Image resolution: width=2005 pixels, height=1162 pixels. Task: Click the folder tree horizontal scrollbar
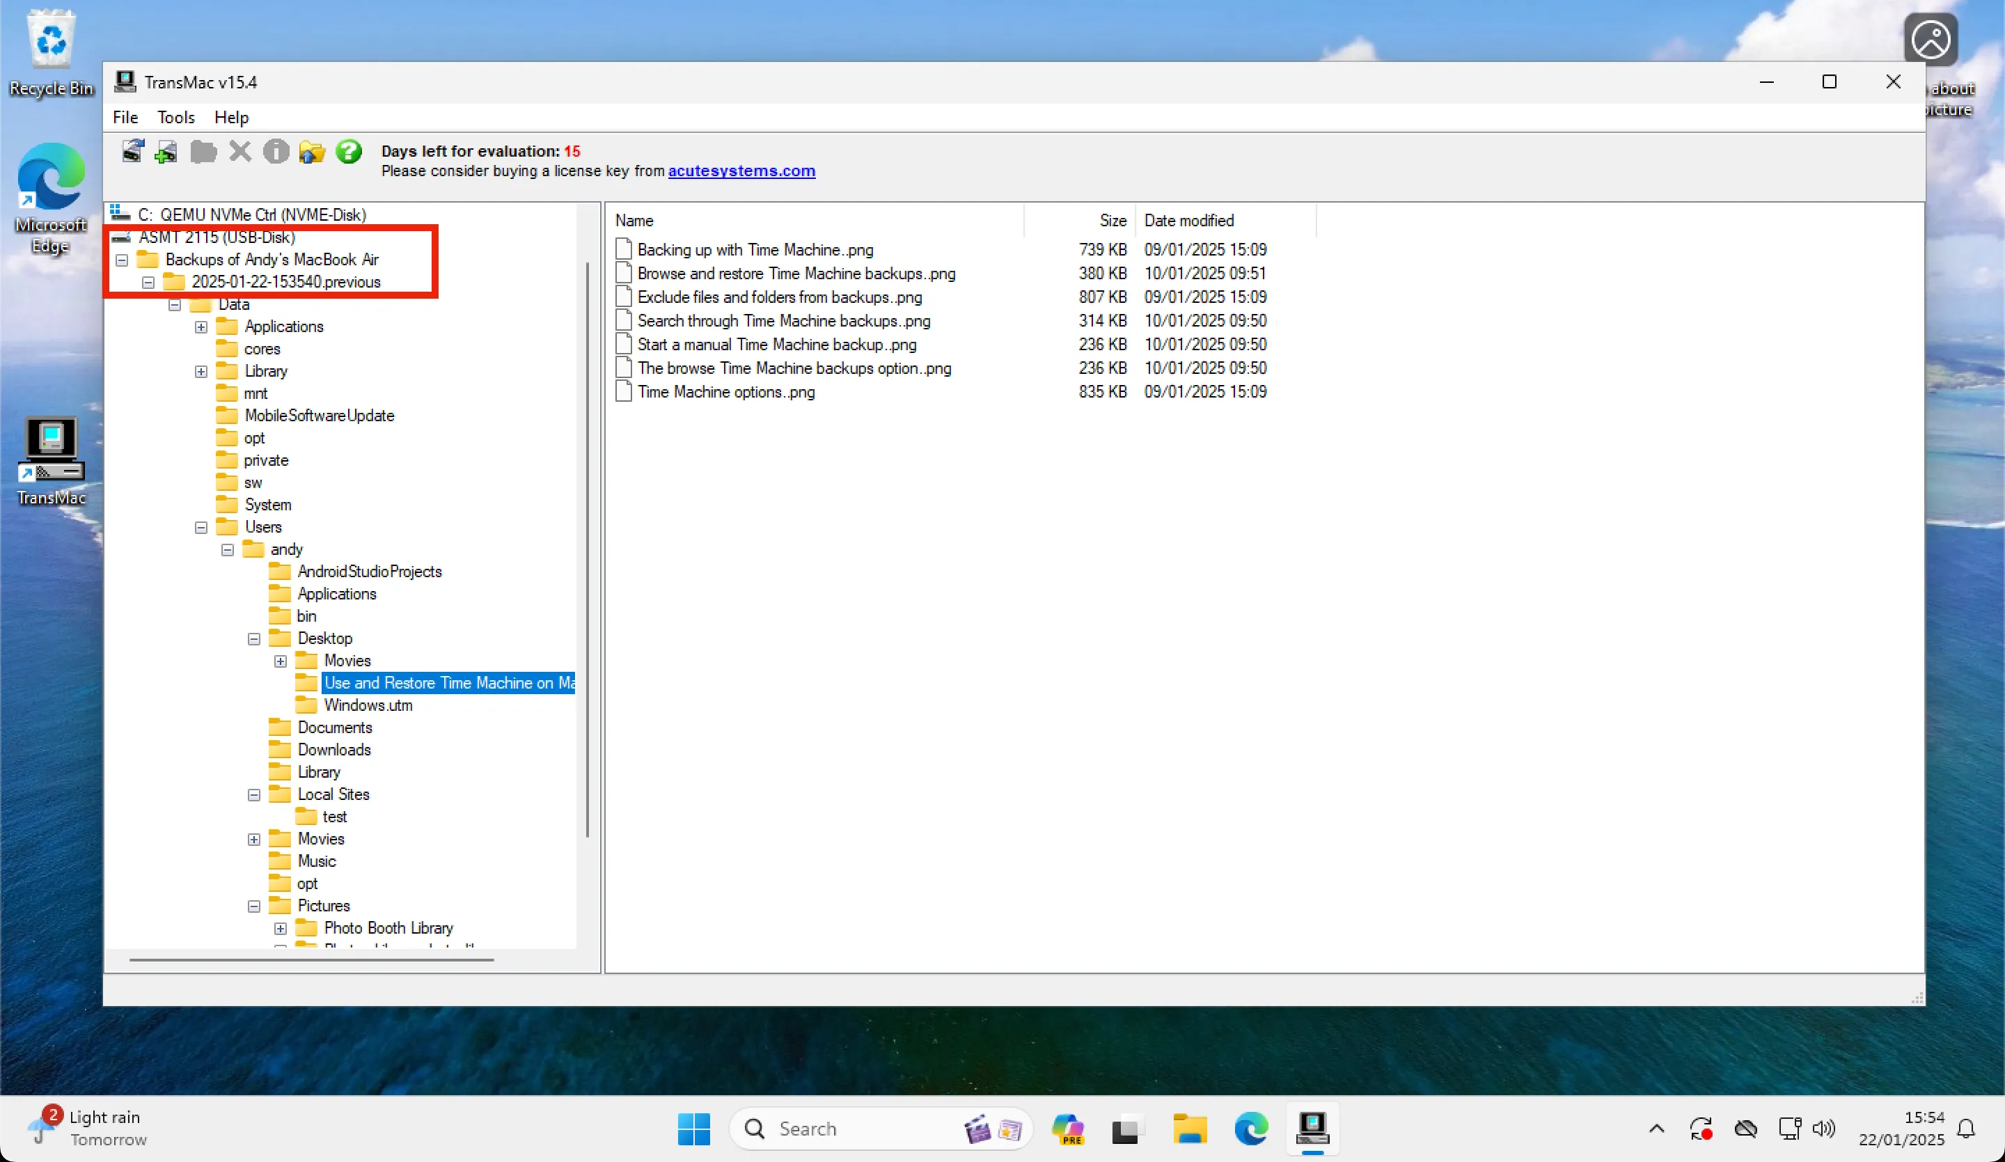coord(311,959)
